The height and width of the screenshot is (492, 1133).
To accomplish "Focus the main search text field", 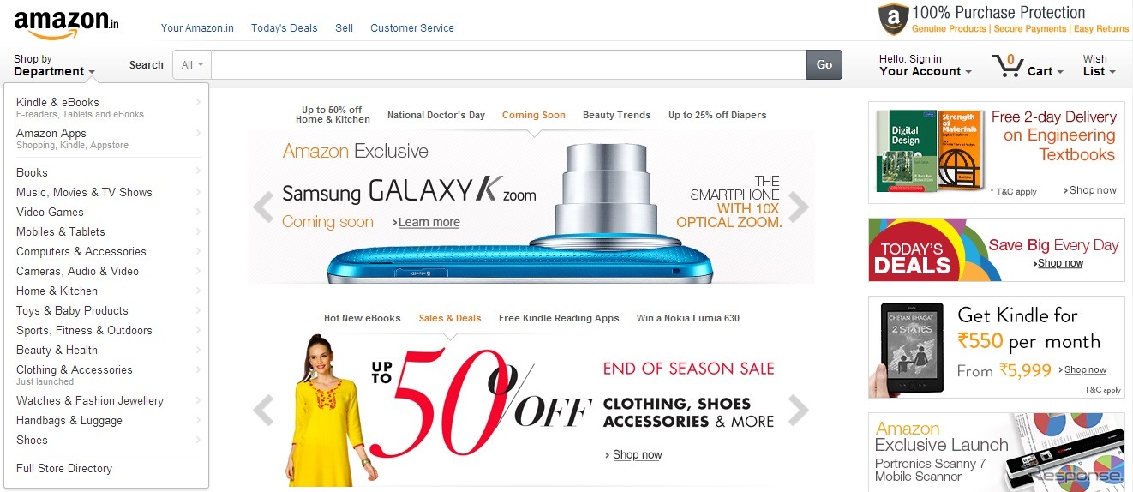I will coord(508,65).
